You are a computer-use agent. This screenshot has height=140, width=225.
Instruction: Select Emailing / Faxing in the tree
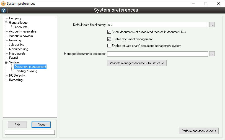[26, 71]
